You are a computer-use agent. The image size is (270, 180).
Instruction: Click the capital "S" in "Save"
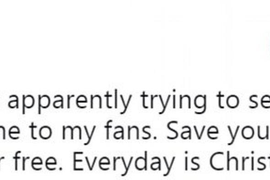tap(173, 131)
